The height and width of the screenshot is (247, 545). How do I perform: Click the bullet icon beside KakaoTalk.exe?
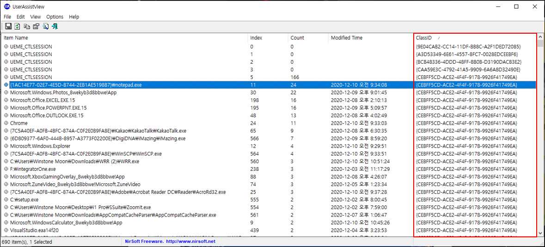pos(6,131)
